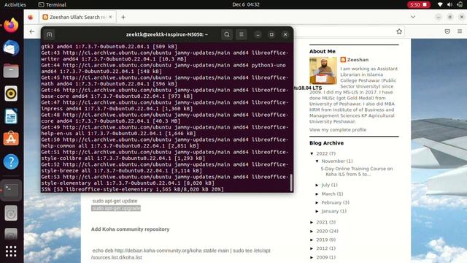Click the terminal scrollbar handle

click(x=291, y=183)
